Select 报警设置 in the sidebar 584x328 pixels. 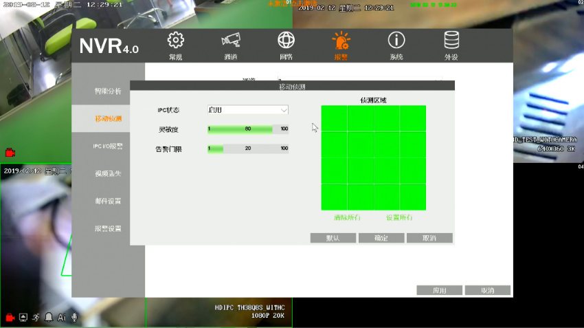108,228
